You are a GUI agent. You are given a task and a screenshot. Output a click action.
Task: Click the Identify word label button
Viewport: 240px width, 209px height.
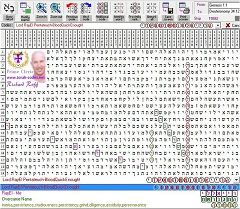pyautogui.click(x=118, y=18)
